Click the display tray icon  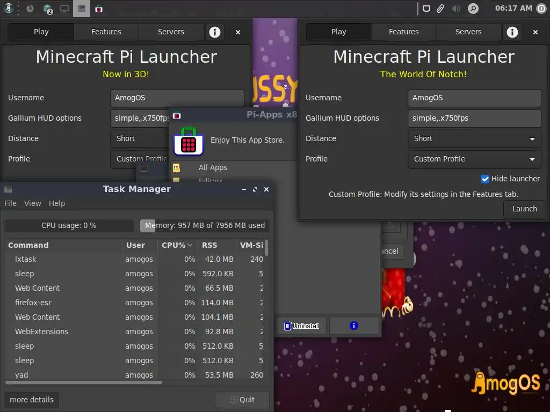[x=426, y=9]
